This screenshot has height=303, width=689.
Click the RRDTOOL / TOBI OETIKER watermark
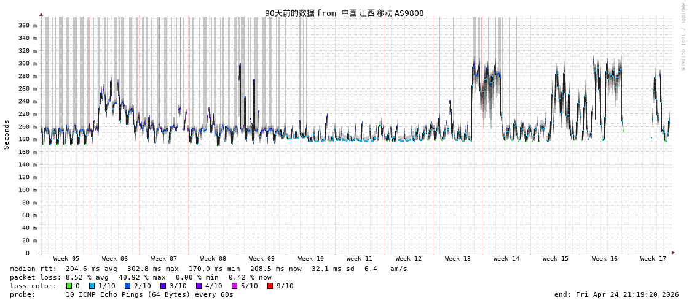pyautogui.click(x=683, y=37)
